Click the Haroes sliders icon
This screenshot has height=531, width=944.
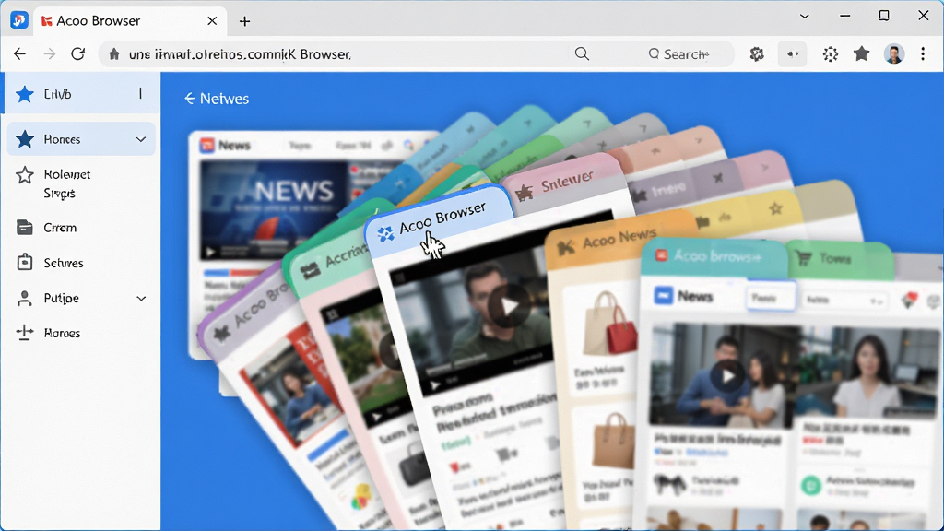pyautogui.click(x=25, y=333)
